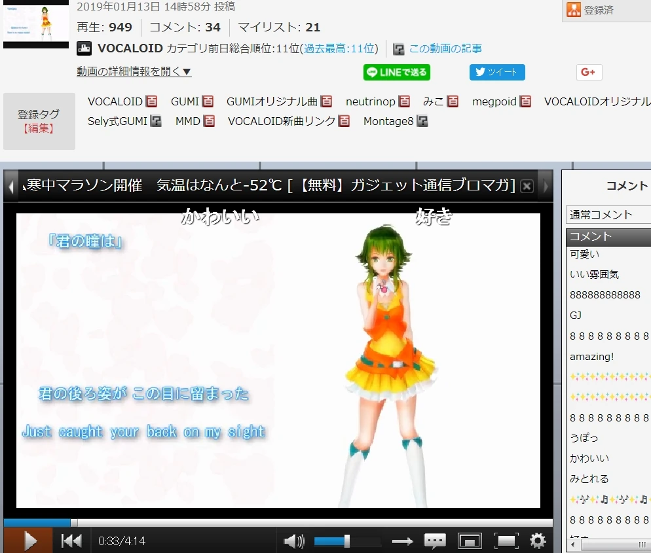Close the news ticker banner
This screenshot has height=553, width=651.
pos(527,186)
